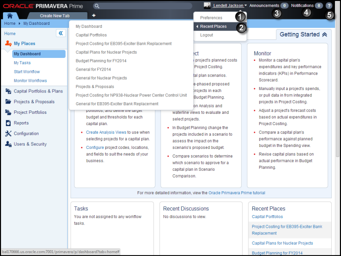This screenshot has height=256, width=341.
Task: Click the Getting Started heading
Action: pos(300,35)
